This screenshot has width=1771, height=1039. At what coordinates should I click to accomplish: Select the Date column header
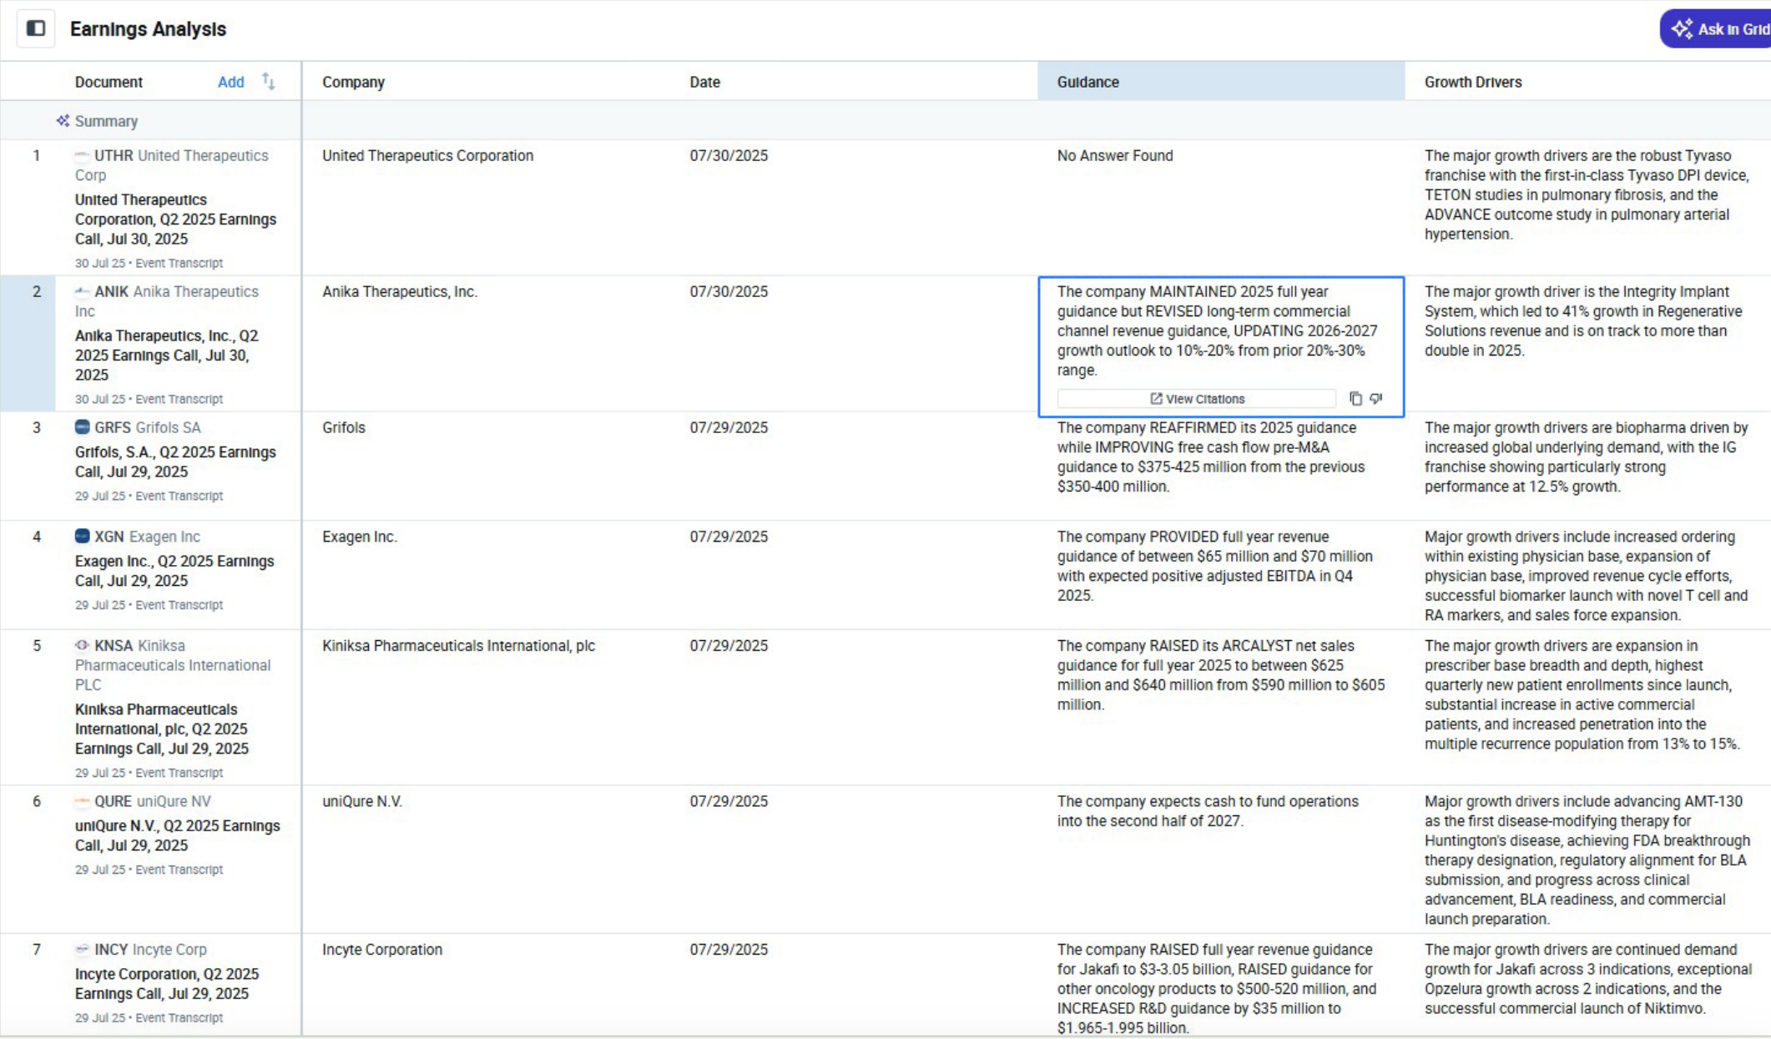click(704, 82)
